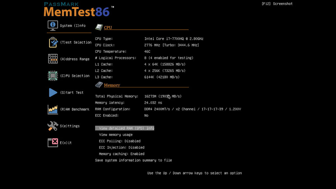
Task: Open the System (I)nfo menu label
Action: [73, 26]
